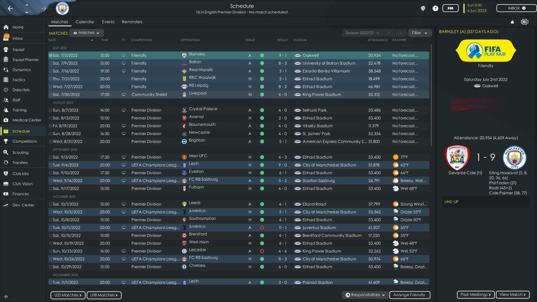
Task: Open the BG view layout icon
Action: 524,22
